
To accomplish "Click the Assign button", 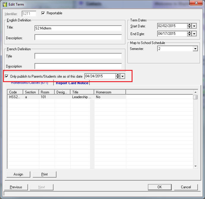I will (x=18, y=174).
